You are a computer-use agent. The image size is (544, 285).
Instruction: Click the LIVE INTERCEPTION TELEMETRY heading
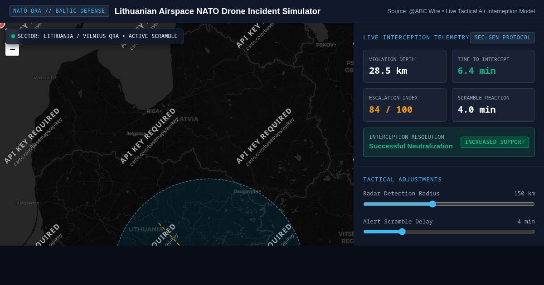pos(416,38)
